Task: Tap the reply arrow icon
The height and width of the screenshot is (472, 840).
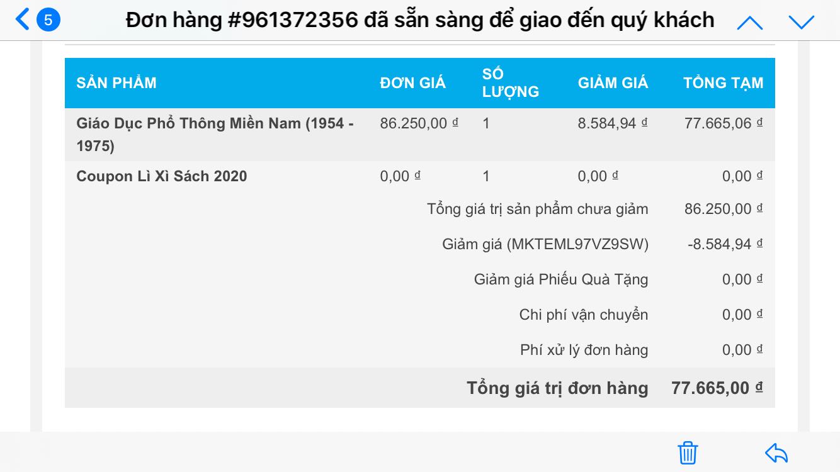Action: 776,452
